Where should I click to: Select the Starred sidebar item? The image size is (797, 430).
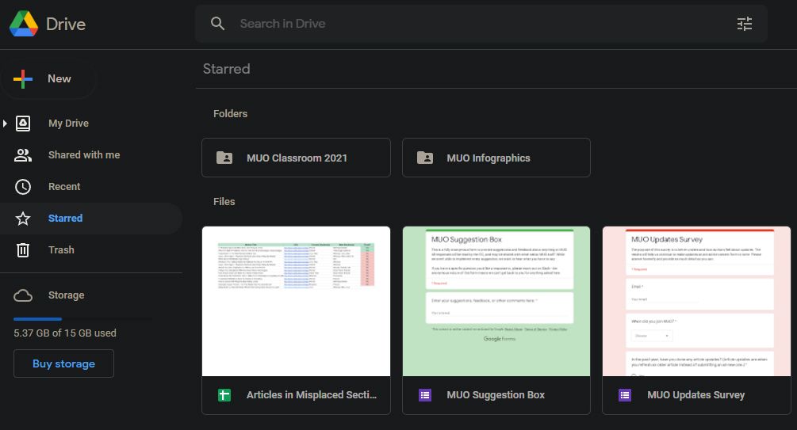[x=90, y=219]
